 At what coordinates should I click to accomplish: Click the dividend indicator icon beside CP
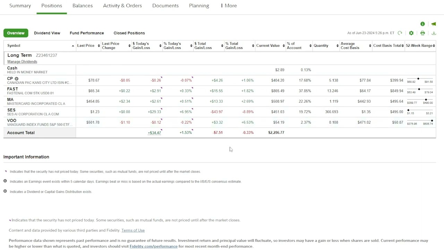click(16, 79)
